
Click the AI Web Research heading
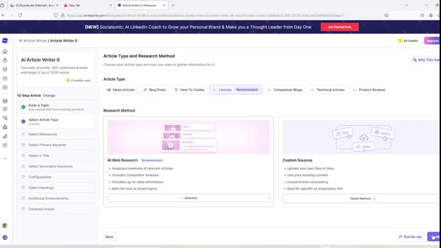tap(123, 161)
